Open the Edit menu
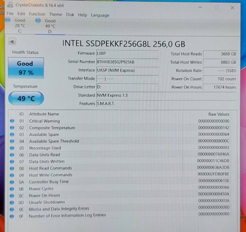The image size is (246, 232). 21,14
